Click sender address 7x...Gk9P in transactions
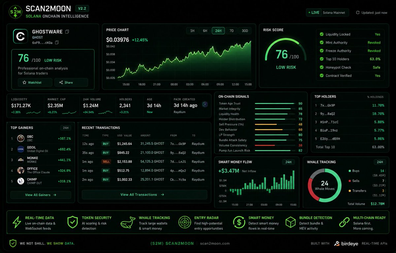Screen dimensions: 396x253 (178, 144)
